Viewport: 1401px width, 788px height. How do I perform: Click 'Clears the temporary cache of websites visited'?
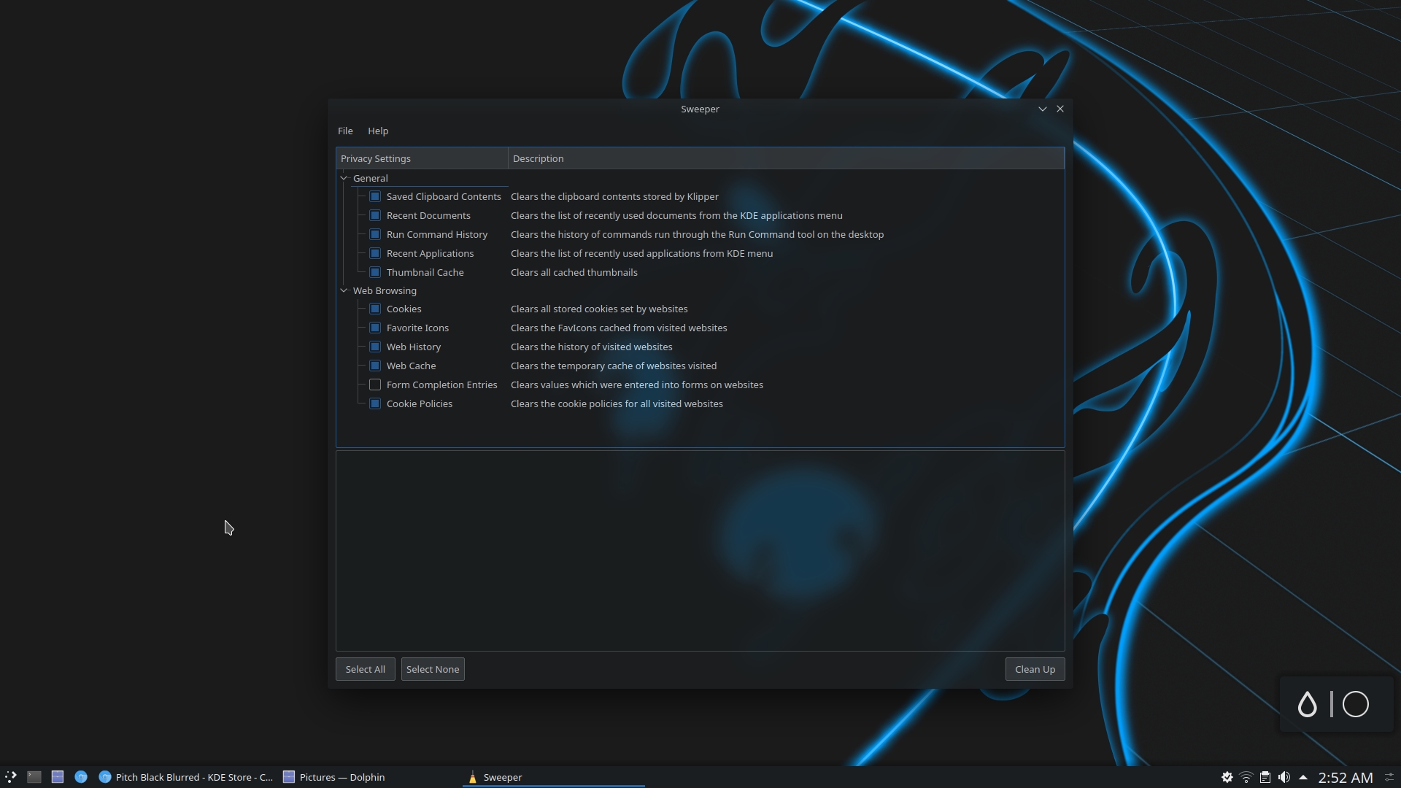[614, 366]
